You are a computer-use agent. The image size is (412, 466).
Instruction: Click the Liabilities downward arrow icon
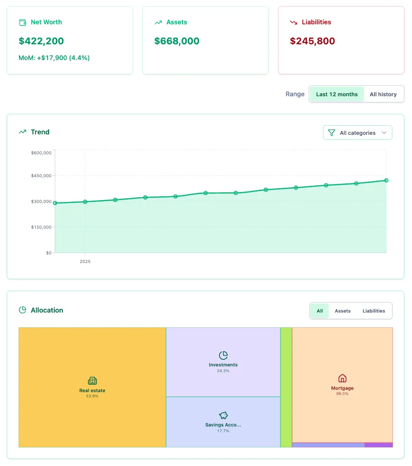pos(294,22)
